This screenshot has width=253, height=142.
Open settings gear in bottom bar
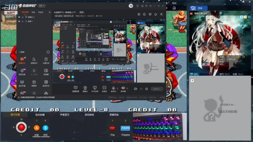[146, 89]
